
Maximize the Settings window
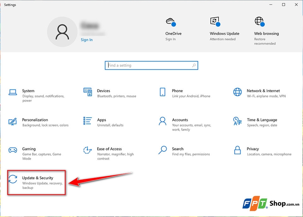(283, 5)
